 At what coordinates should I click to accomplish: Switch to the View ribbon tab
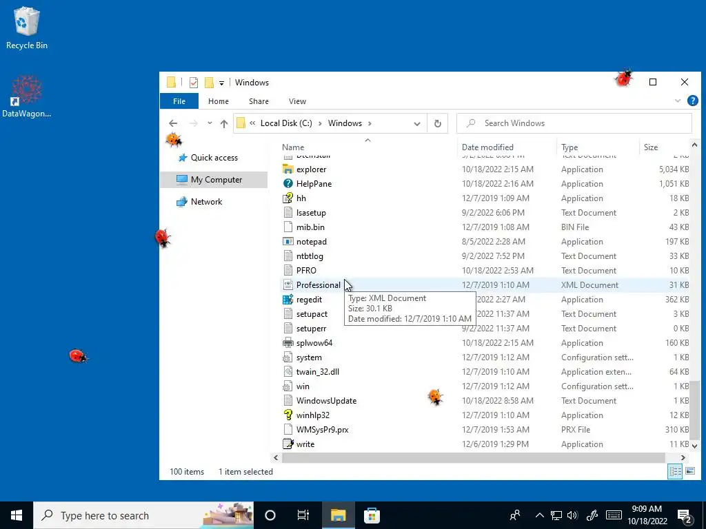pyautogui.click(x=297, y=101)
